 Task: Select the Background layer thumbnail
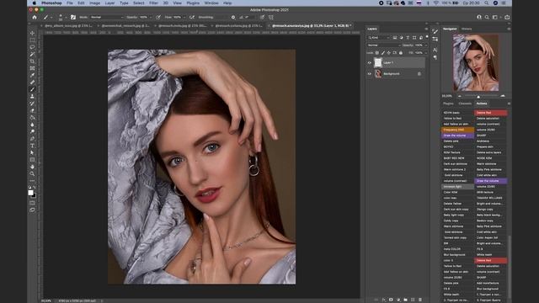tap(378, 74)
